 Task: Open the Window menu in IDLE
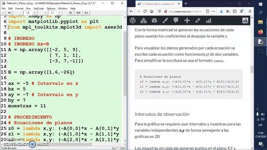(x=63, y=8)
